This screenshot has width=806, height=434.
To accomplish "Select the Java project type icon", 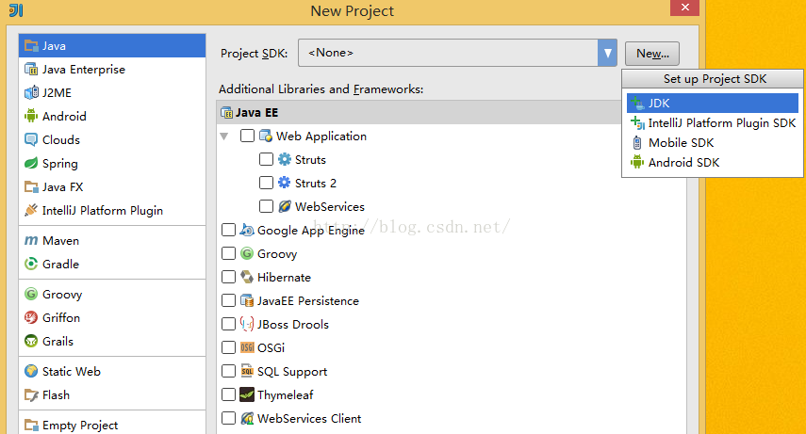I will click(x=31, y=46).
